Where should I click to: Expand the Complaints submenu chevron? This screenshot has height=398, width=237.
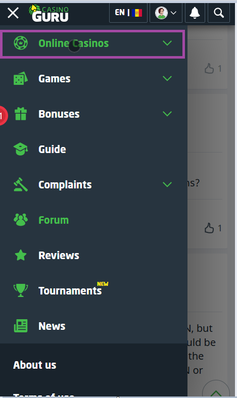[167, 184]
